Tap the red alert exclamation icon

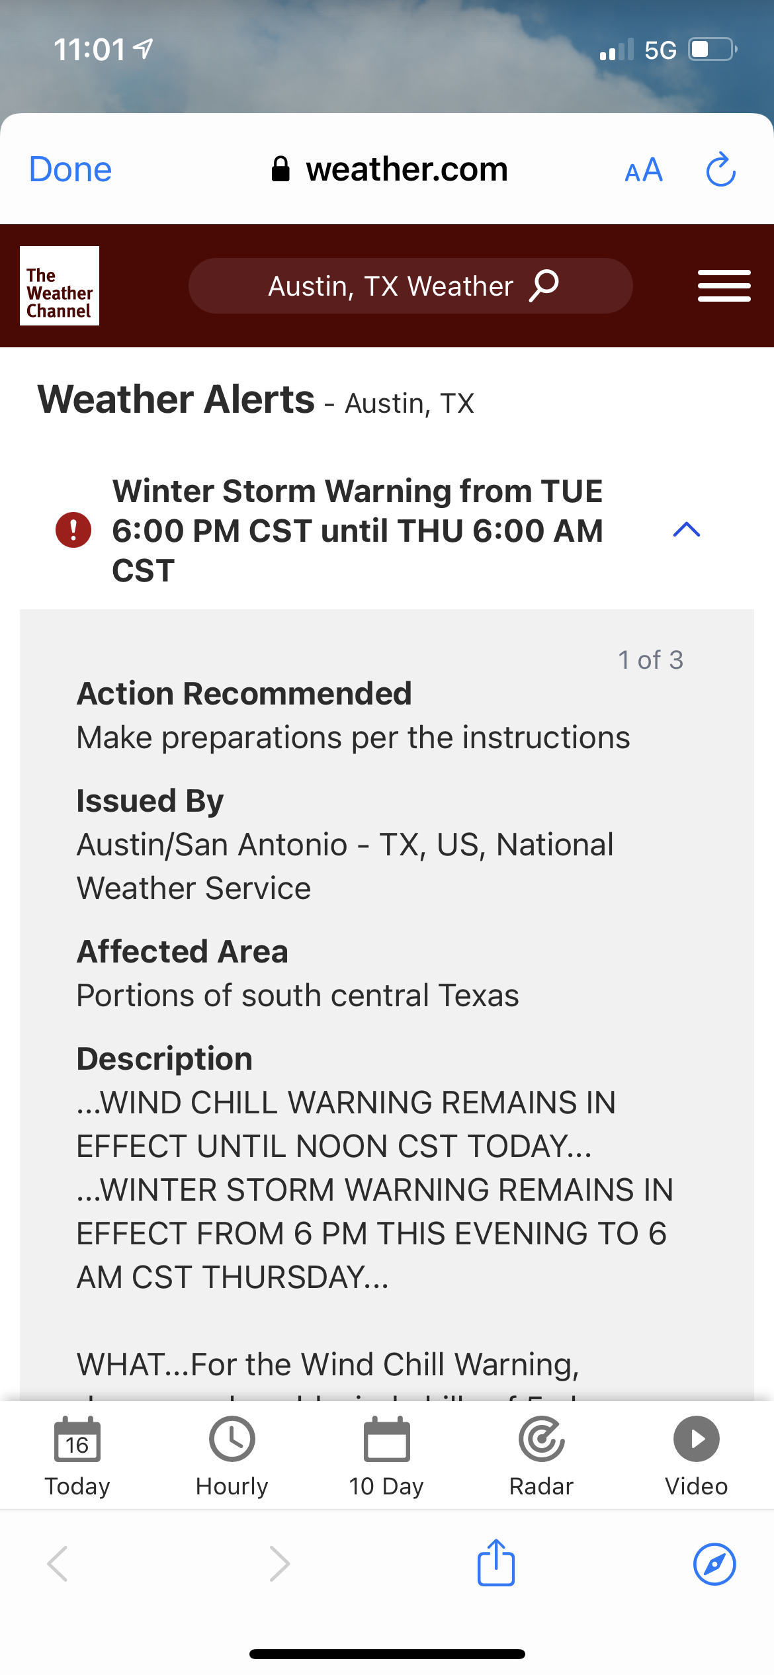point(73,530)
